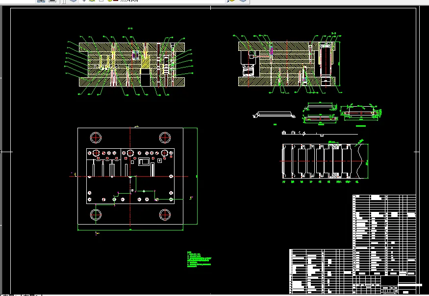429x296 pixels.
Task: Pick the green technical notes text block
Action: click(199, 259)
